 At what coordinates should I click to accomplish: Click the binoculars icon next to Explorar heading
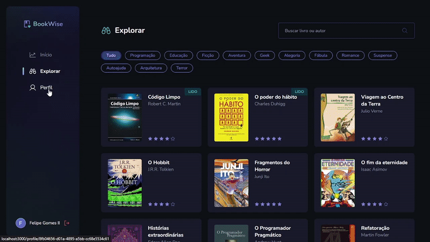click(106, 31)
